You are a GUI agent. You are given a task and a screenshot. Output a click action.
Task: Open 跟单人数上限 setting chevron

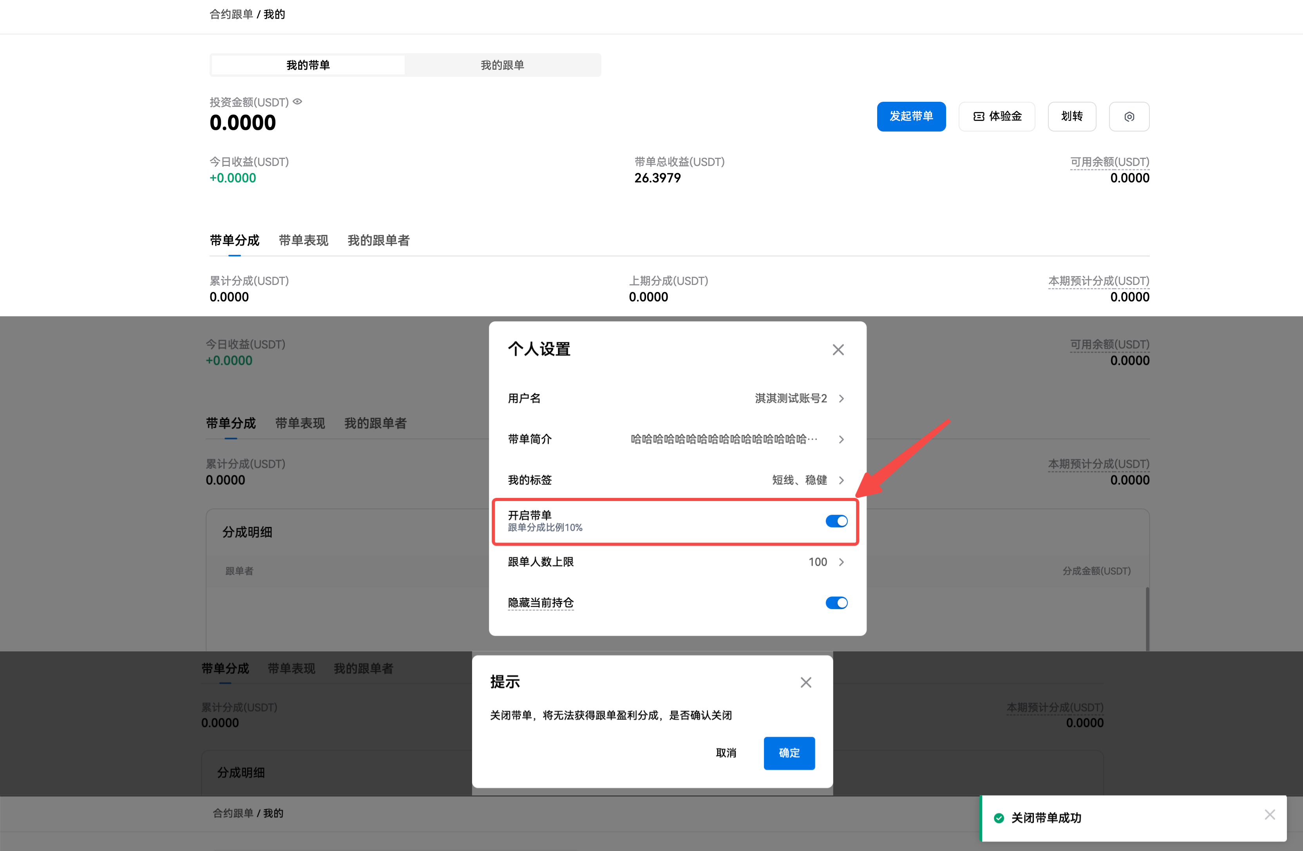(x=842, y=562)
